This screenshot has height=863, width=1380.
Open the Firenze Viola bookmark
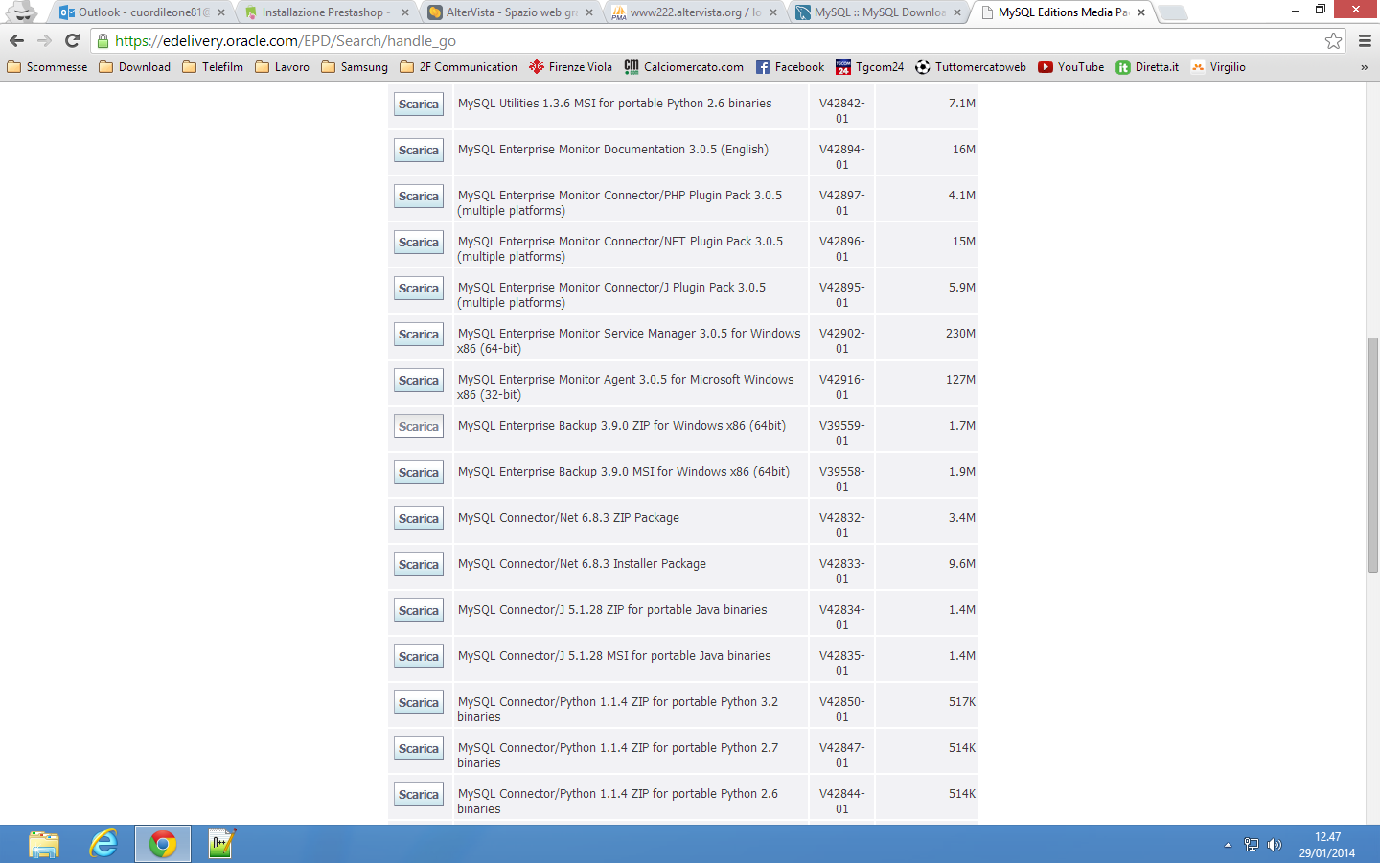(570, 67)
